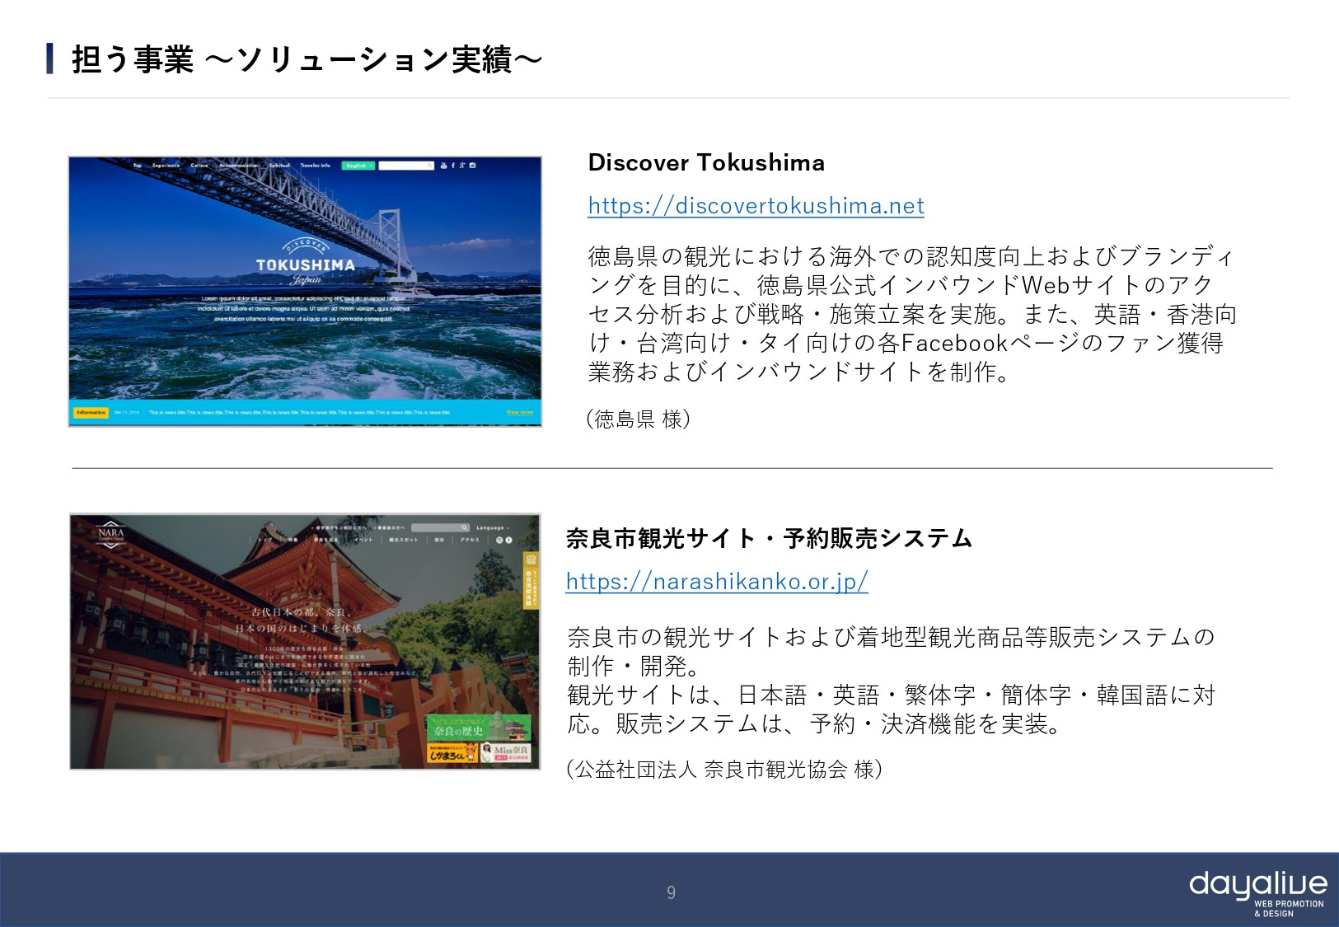
Task: Open the green English language dropdown
Action: (359, 166)
